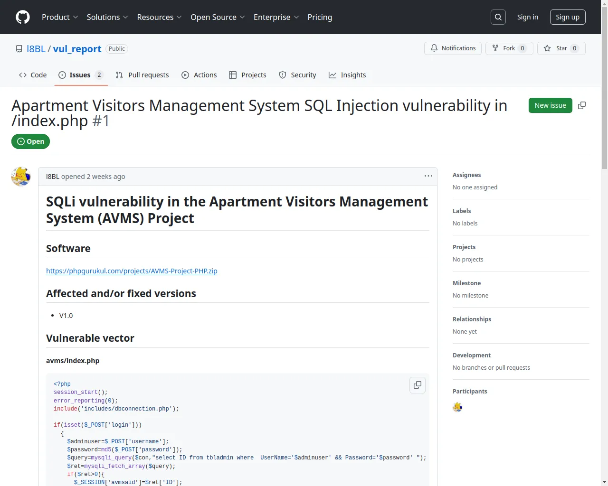Expand the Open Source menu
Image resolution: width=608 pixels, height=486 pixels.
click(218, 17)
